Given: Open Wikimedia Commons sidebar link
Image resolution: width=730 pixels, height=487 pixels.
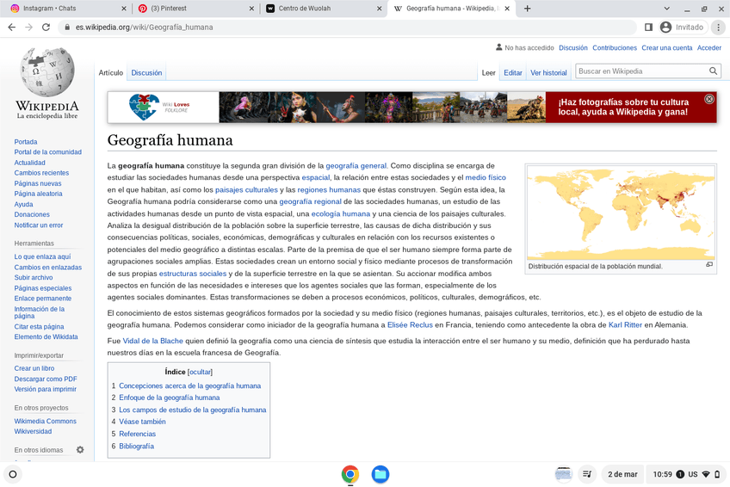Looking at the screenshot, I should 45,422.
